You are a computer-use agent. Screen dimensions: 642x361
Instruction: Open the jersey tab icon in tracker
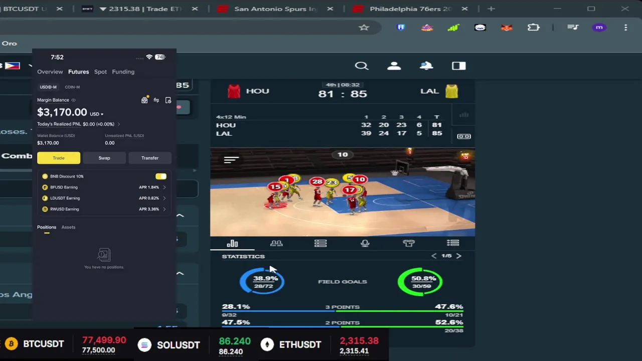tap(409, 243)
